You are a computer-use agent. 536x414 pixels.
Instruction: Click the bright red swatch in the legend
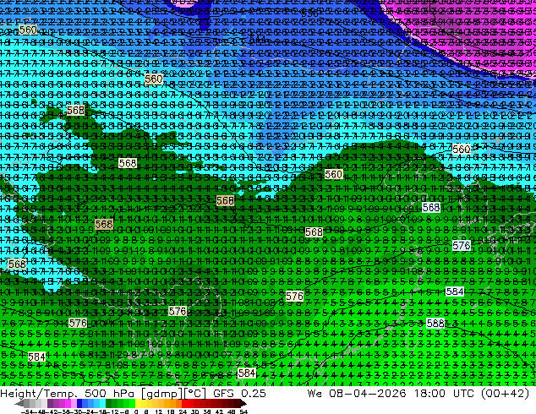coord(184,404)
